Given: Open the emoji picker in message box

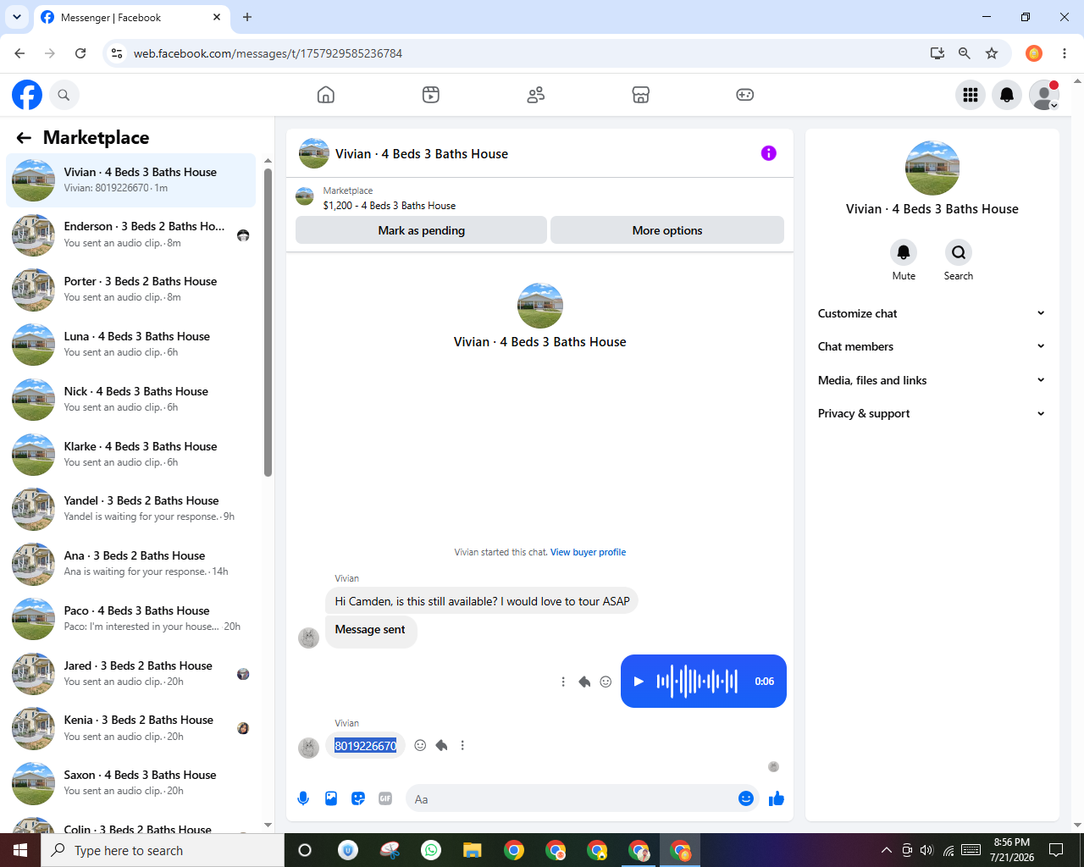Looking at the screenshot, I should [x=746, y=798].
